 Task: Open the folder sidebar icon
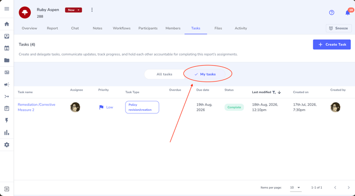7,60
